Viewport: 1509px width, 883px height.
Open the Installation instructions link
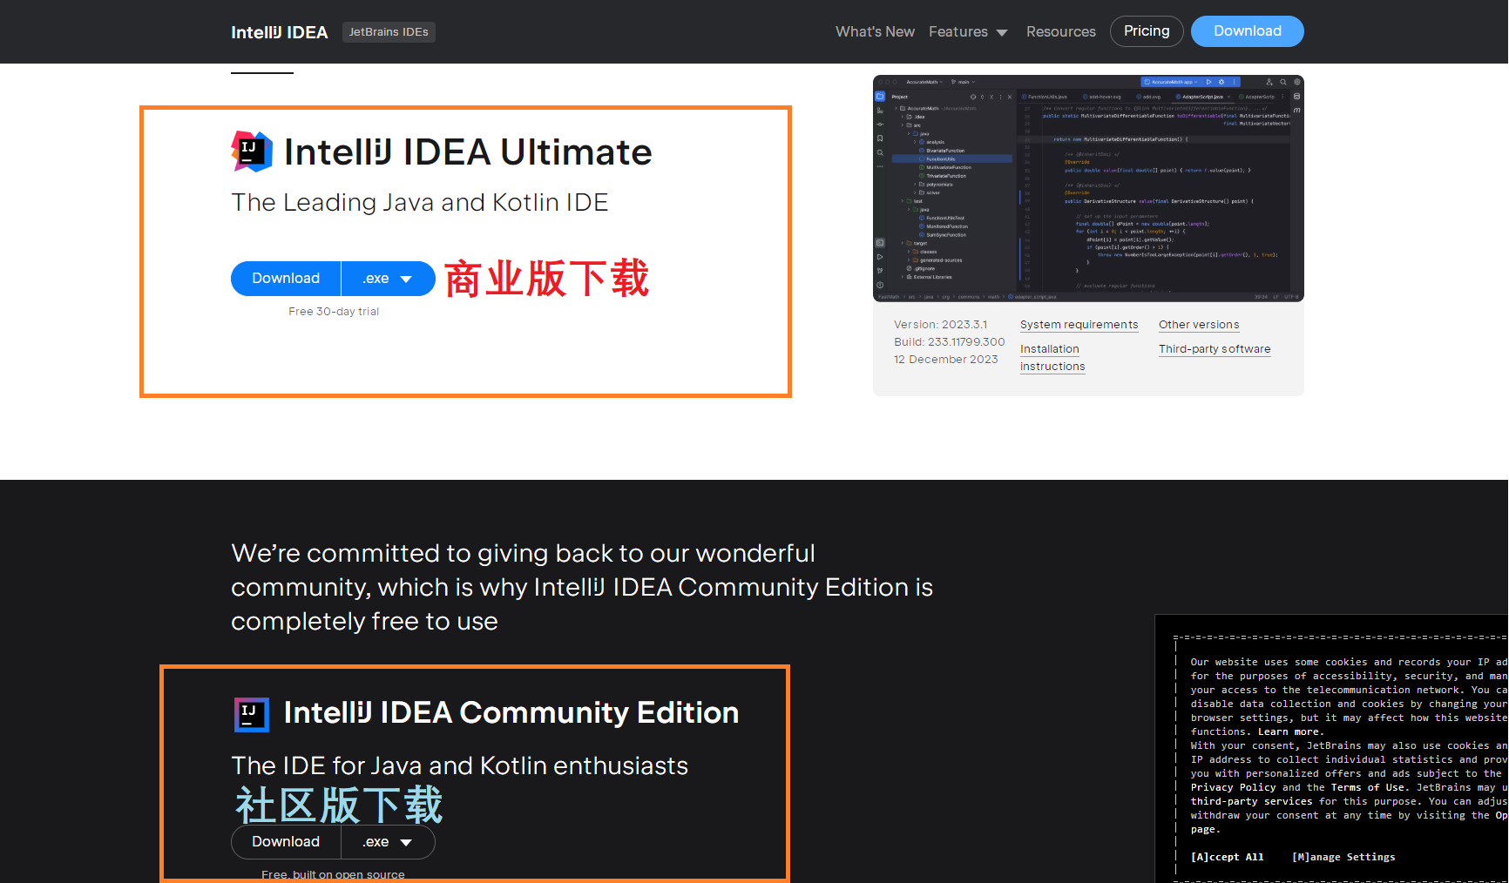tap(1052, 358)
